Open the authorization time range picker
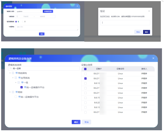This screenshot has width=164, height=132. tap(35, 16)
